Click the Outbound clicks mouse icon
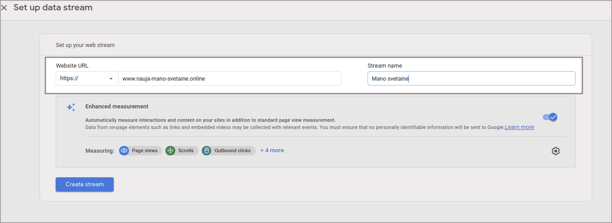This screenshot has width=612, height=223. point(207,150)
